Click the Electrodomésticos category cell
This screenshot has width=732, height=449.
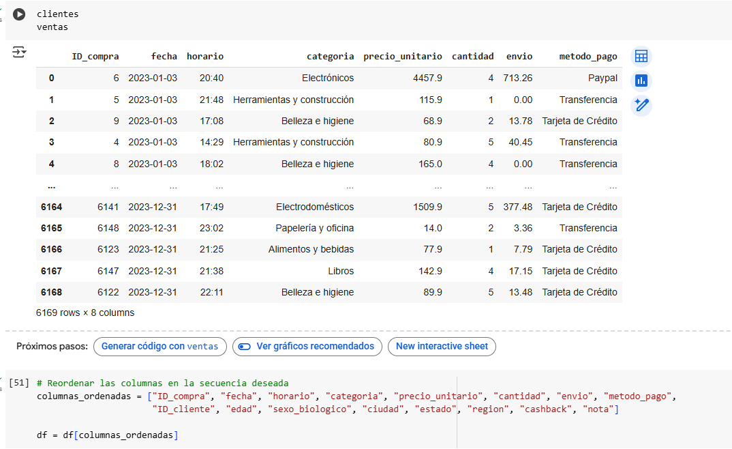pos(315,207)
